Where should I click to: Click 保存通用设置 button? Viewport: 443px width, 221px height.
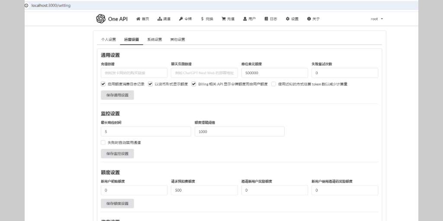117,95
